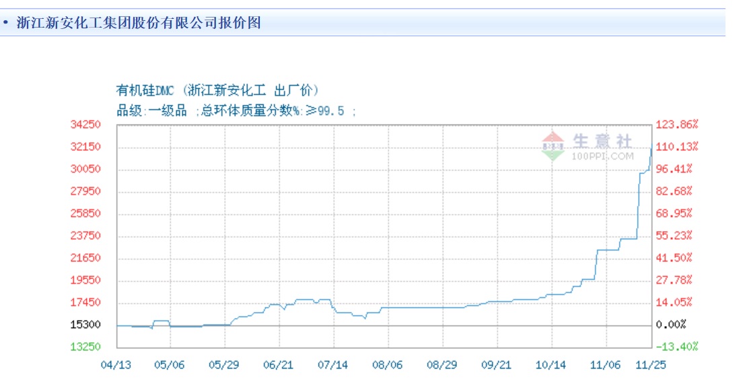Image resolution: width=743 pixels, height=390 pixels.
Task: Click the 浙江新安化工集团股份有限公司报价图 heading
Action: pyautogui.click(x=139, y=22)
